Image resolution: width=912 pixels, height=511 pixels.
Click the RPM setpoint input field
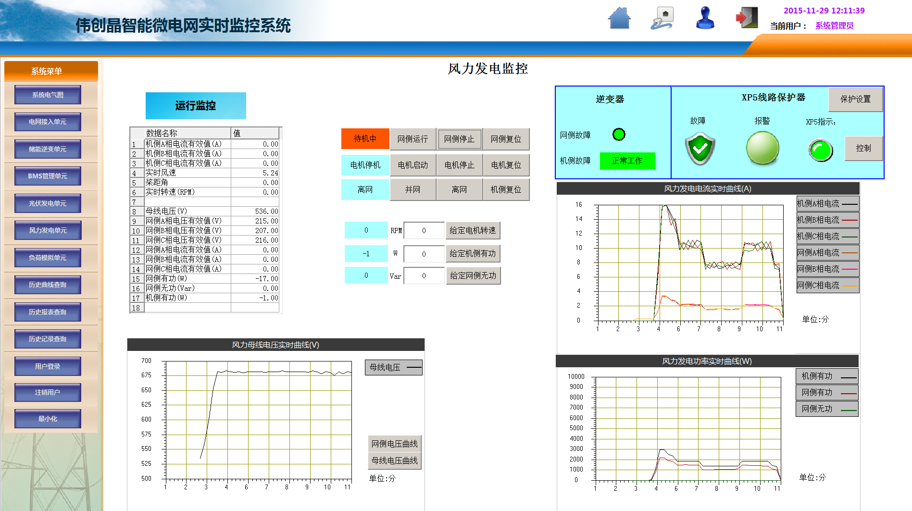(424, 231)
